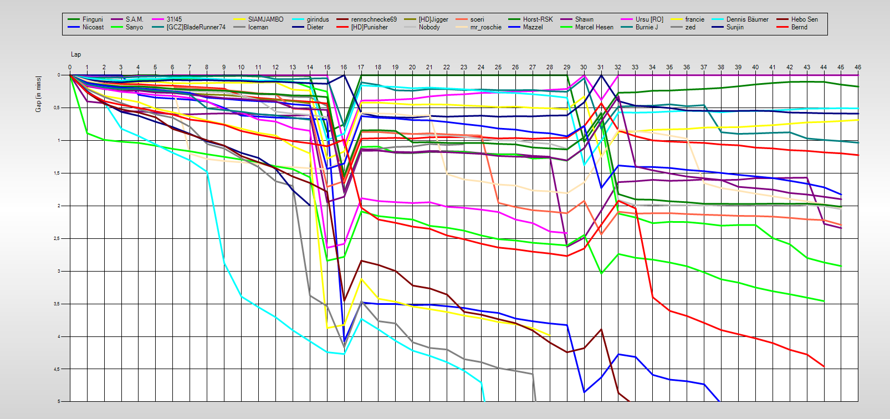Click green color swatch next to Sanyo
The image size is (890, 419).
point(117,27)
